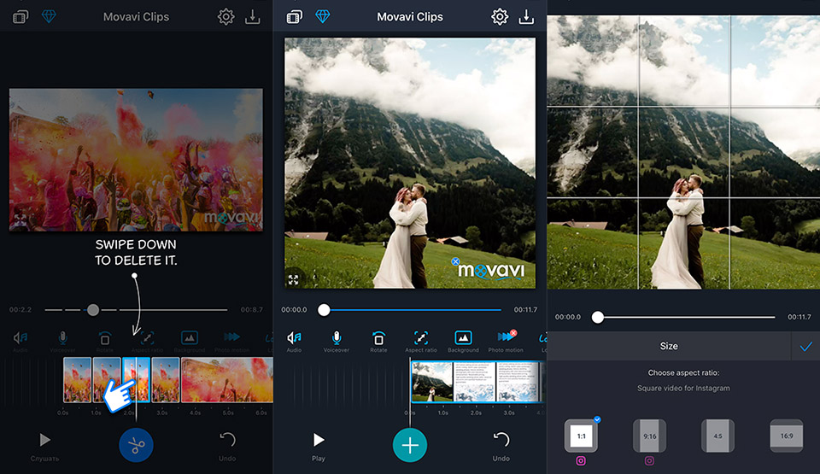
Task: Click the scissors cut button
Action: click(x=137, y=445)
